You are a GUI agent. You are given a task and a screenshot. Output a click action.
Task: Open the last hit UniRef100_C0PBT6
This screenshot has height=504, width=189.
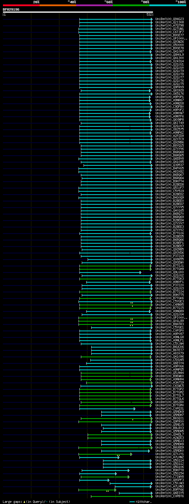(170, 496)
